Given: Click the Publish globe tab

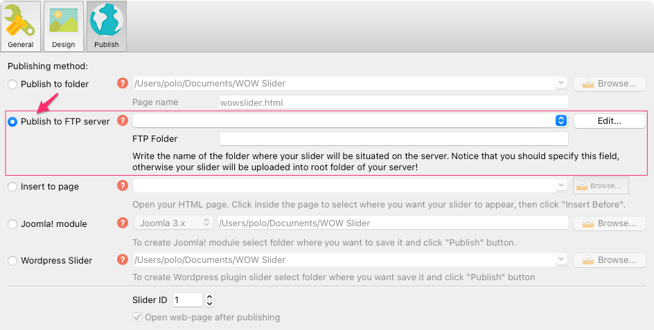Looking at the screenshot, I should 106,26.
